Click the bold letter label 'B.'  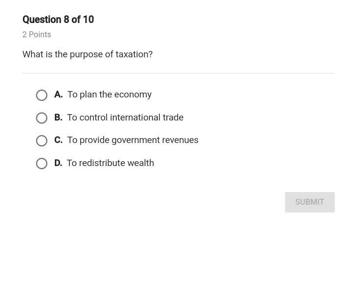coord(58,118)
